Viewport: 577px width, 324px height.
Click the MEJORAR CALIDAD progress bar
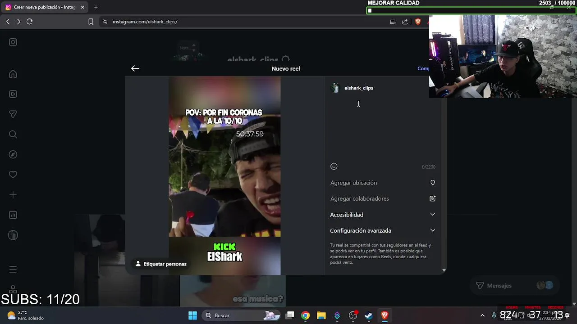[471, 10]
